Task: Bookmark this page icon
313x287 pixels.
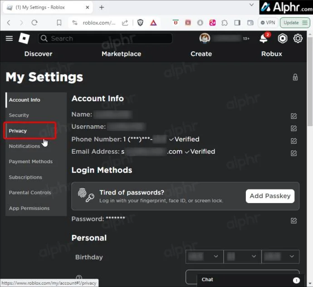Action: point(59,23)
